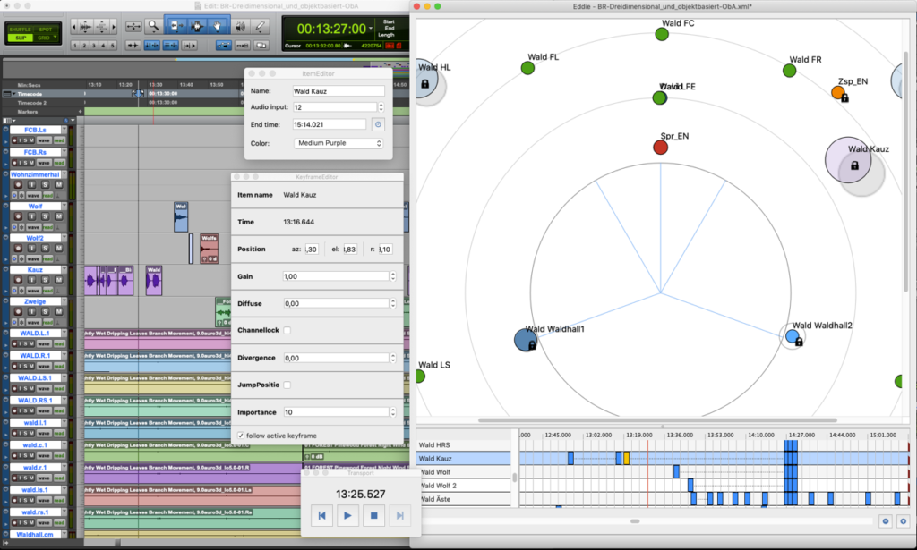Switch to Shuffle edit mode
This screenshot has height=550, width=917.
pos(19,29)
